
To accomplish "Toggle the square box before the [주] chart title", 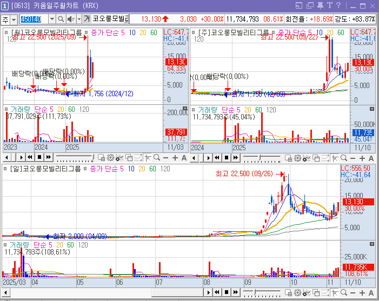I will pos(194,32).
